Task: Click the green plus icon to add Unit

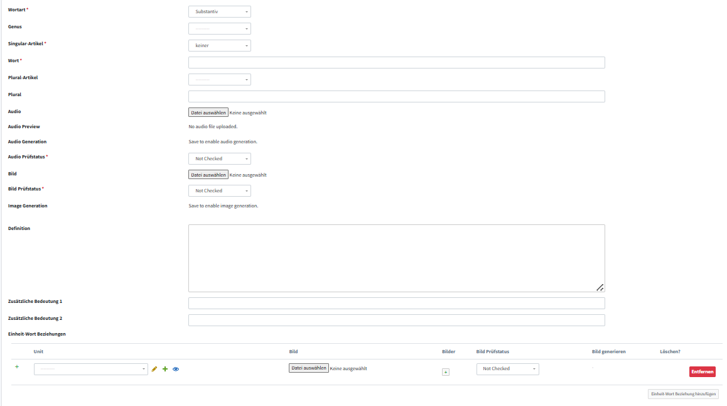Action: [x=165, y=370]
